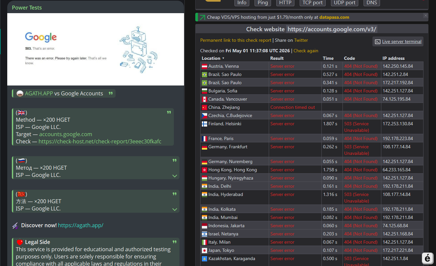436x266 pixels.
Task: Select the 1.807 s time value
Action: 330,124
